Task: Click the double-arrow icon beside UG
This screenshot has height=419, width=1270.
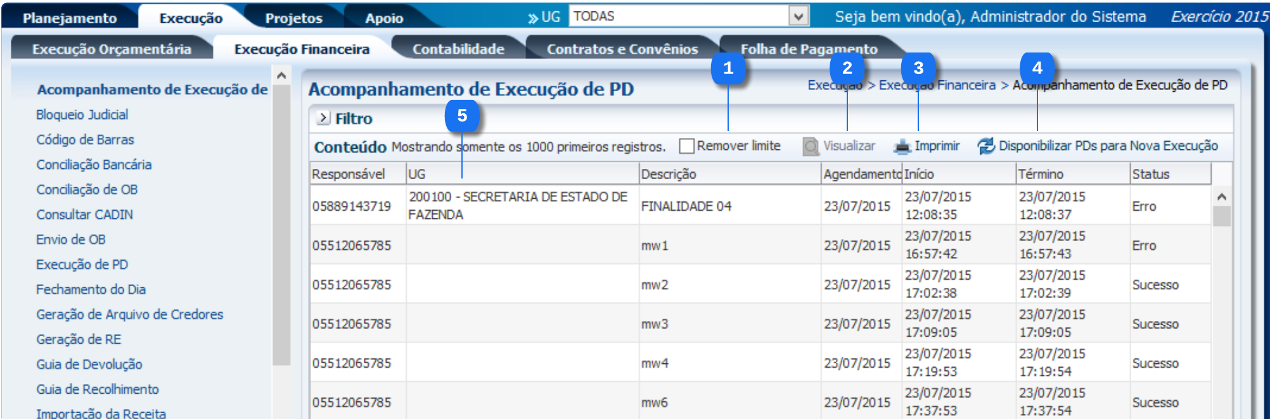Action: [x=532, y=18]
